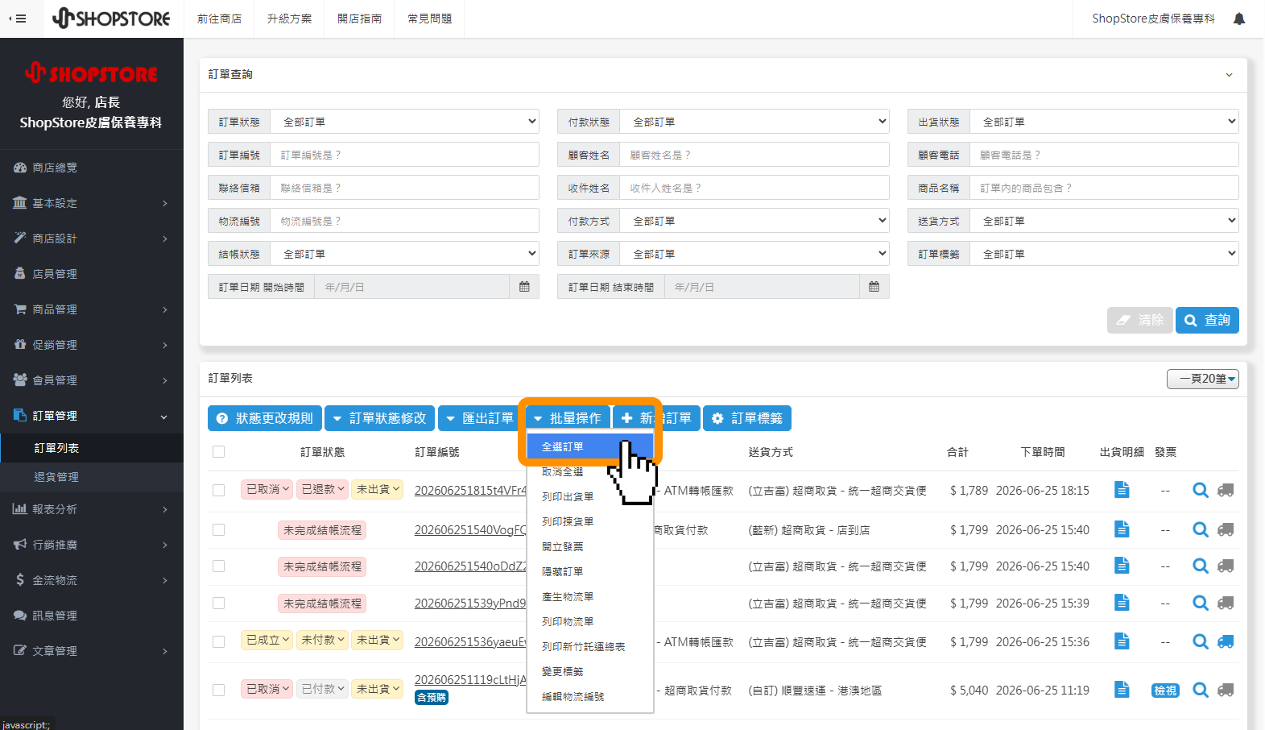Click blue truck icon for order 202606251536yaeuE
The width and height of the screenshot is (1265, 730).
click(1226, 641)
